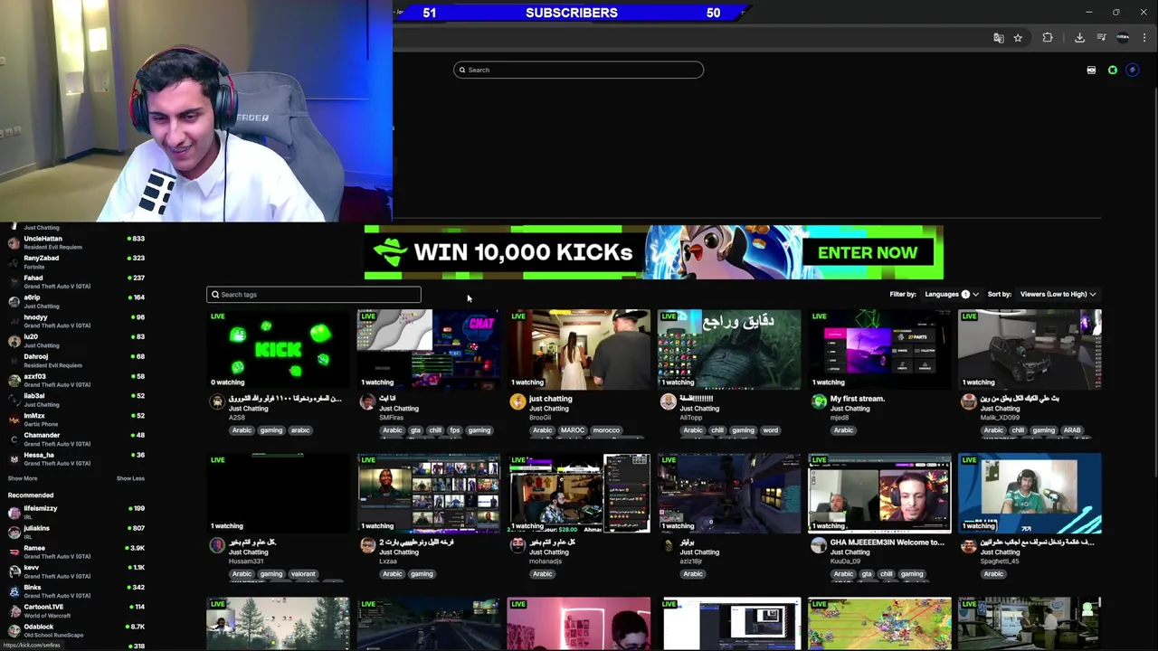The width and height of the screenshot is (1158, 651).
Task: Select the 'MAROC' tag under BrooGli stream
Action: coord(573,430)
